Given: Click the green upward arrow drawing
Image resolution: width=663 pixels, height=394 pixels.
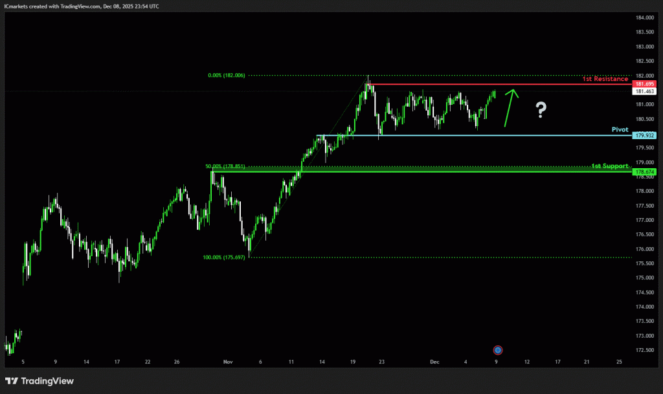Looking at the screenshot, I should point(511,107).
